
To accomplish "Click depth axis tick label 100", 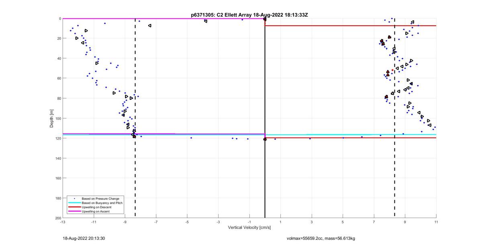I will [x=57, y=118].
